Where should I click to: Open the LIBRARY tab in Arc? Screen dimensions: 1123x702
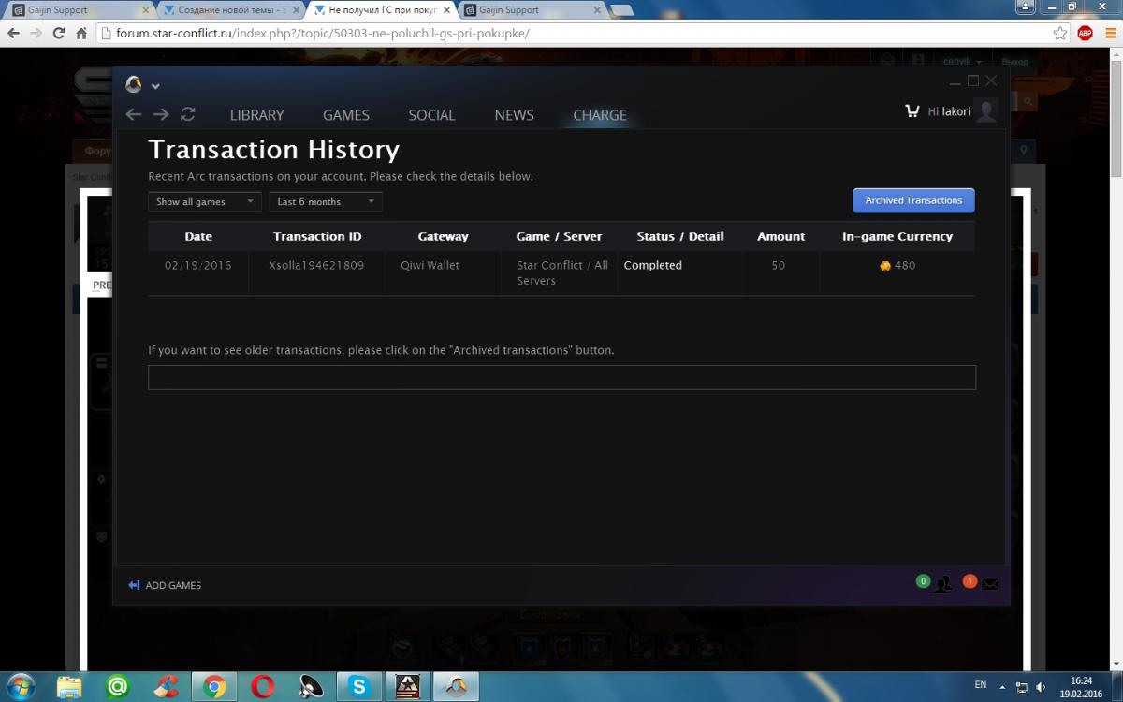[x=256, y=115]
